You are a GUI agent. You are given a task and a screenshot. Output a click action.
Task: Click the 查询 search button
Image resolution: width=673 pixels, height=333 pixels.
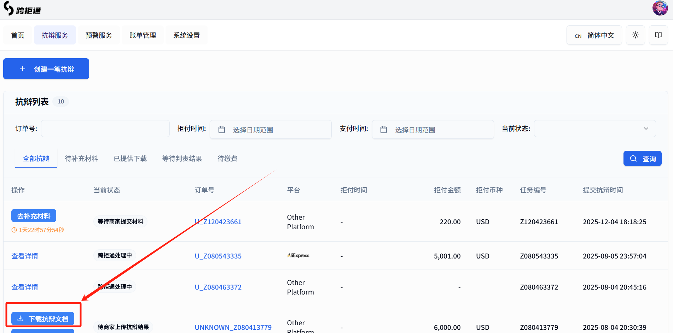[642, 159]
